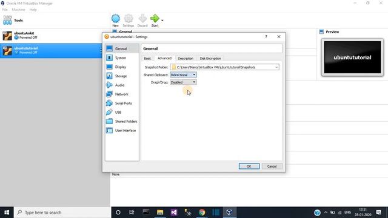Screen dimensions: 388x218
Task: Open the Serial Ports settings category
Action: click(x=122, y=104)
